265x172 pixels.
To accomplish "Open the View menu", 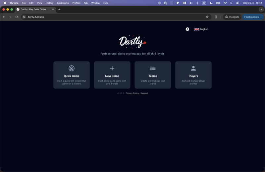I will (39, 3).
